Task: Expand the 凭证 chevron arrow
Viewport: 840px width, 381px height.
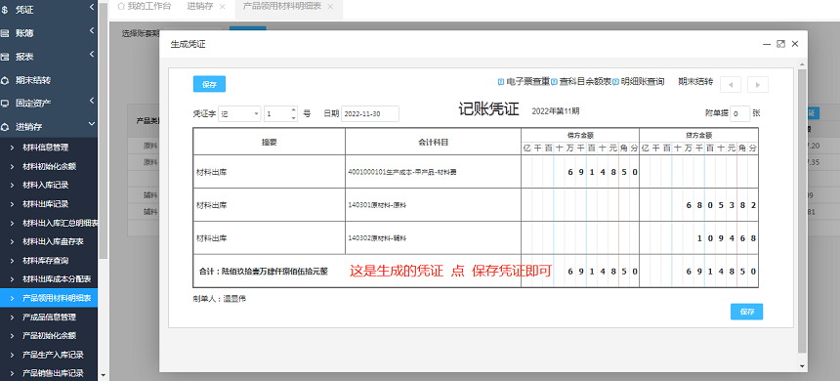Action: 92,7
